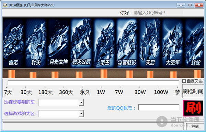This screenshot has height=132, width=206.
Task: Click the 刷枪时间 label
Action: pyautogui.click(x=193, y=91)
